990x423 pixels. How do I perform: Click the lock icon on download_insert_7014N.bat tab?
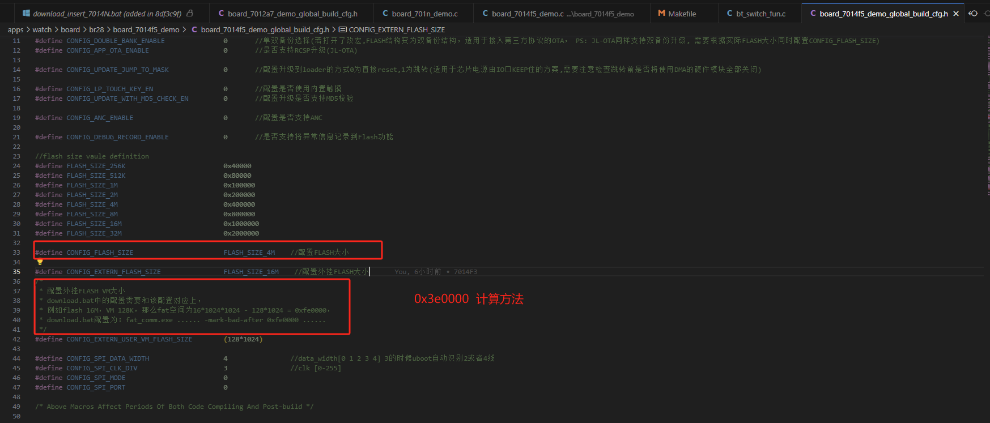pyautogui.click(x=190, y=14)
